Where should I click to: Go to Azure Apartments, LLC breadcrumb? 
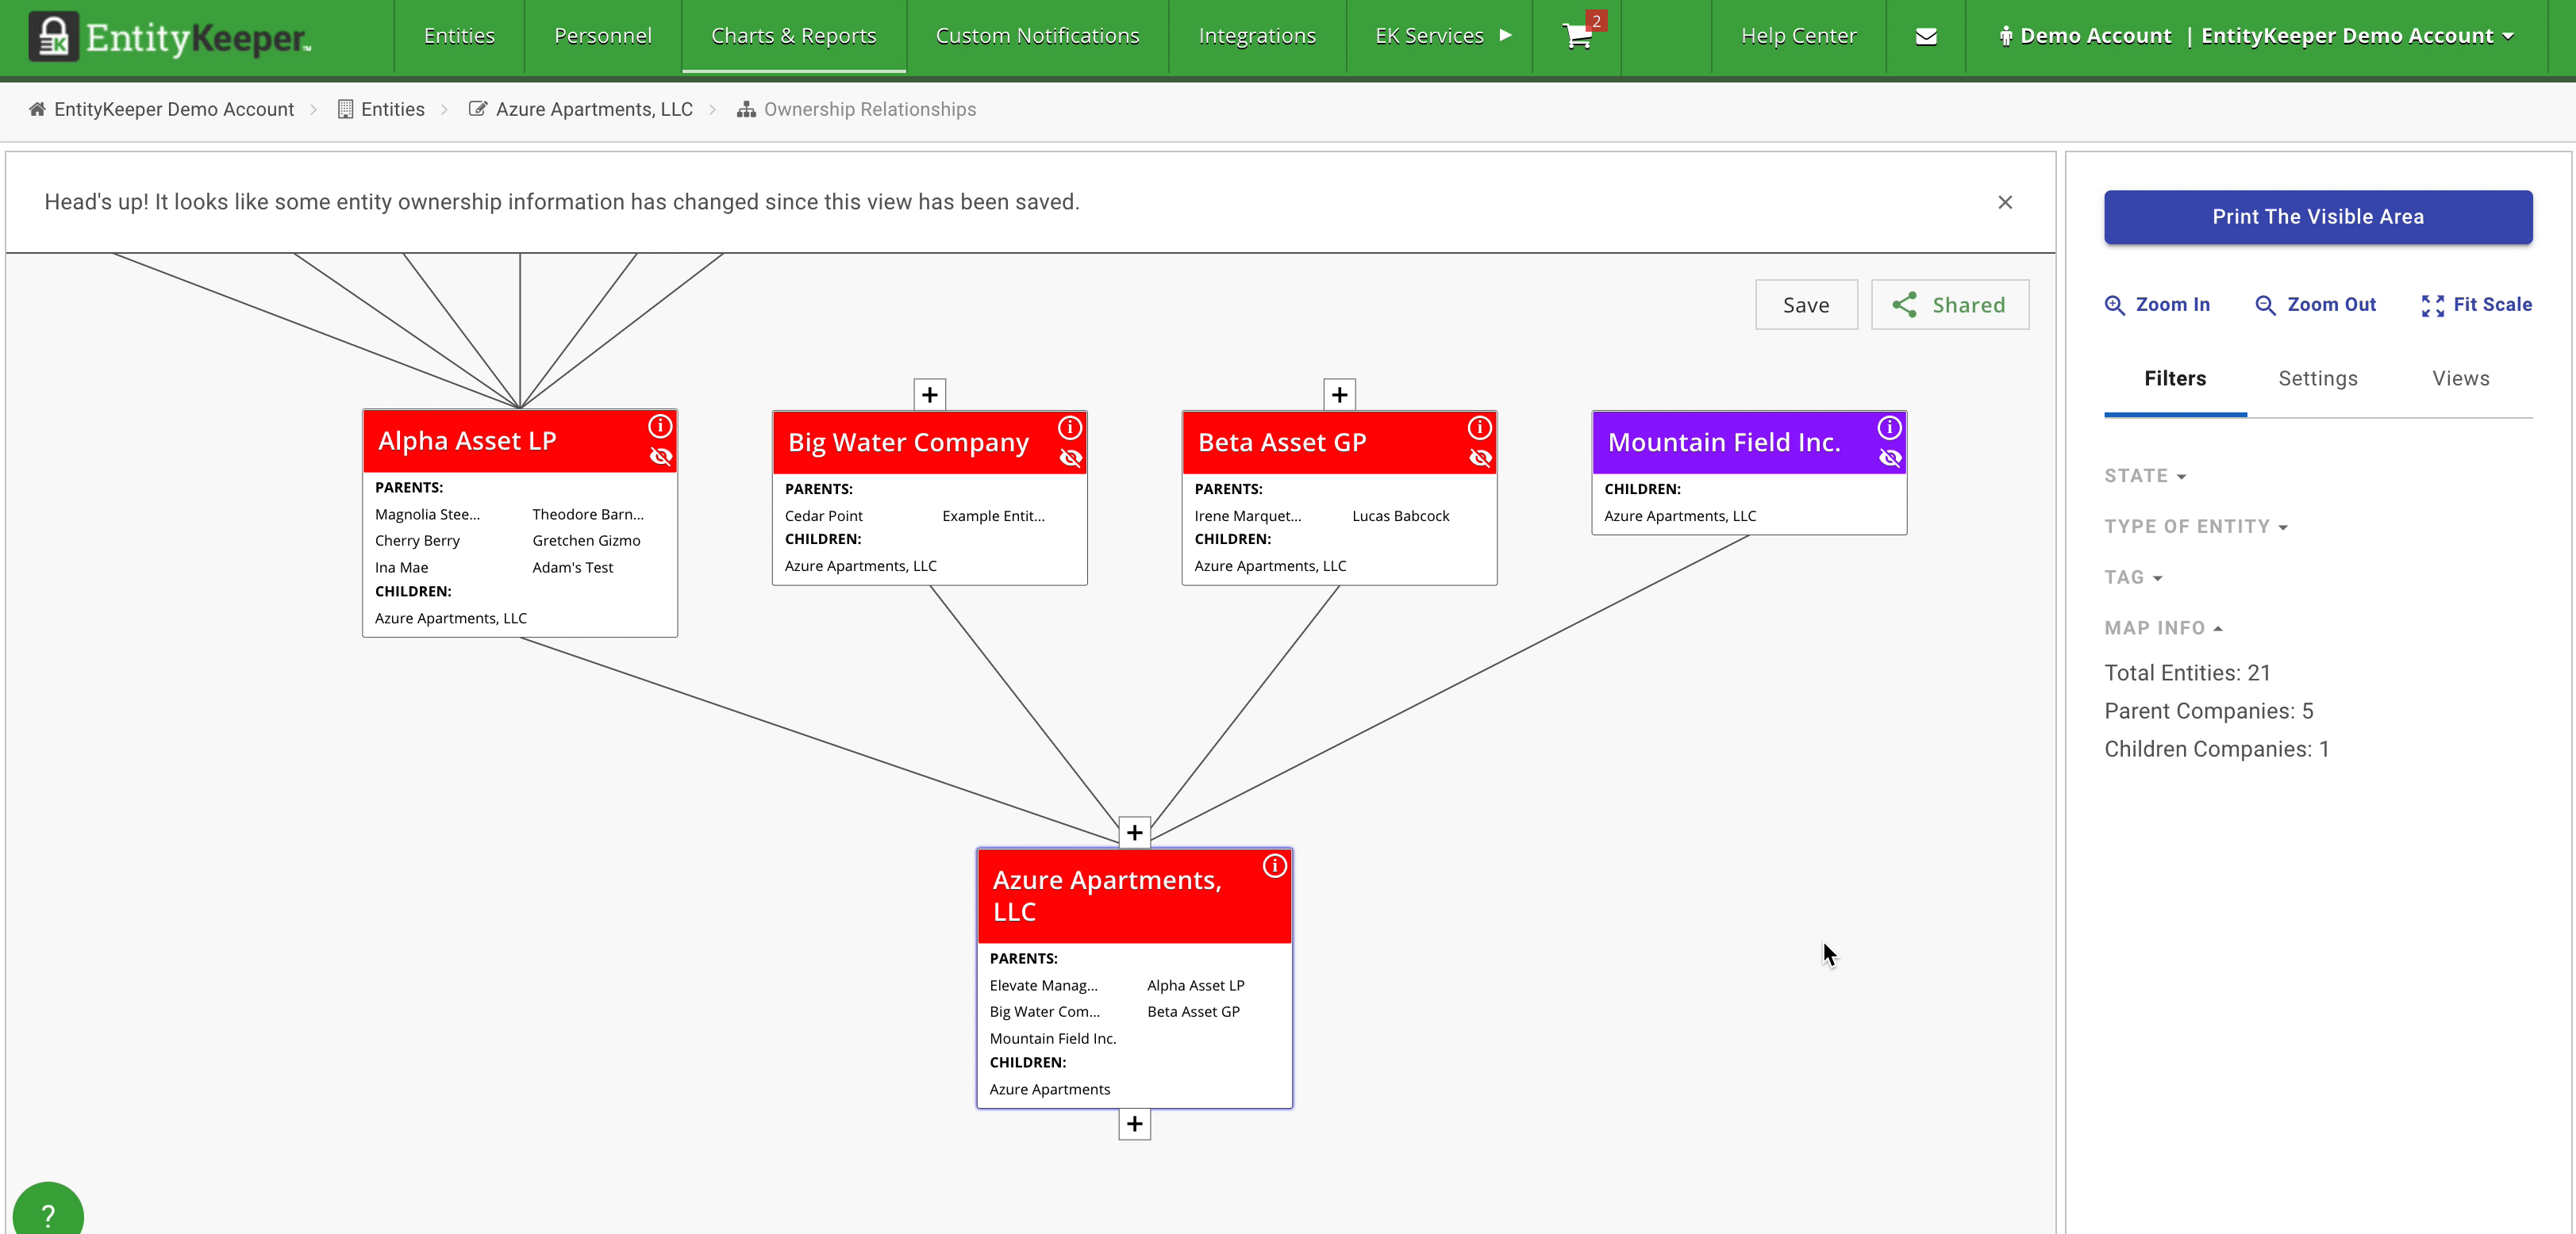[x=581, y=109]
